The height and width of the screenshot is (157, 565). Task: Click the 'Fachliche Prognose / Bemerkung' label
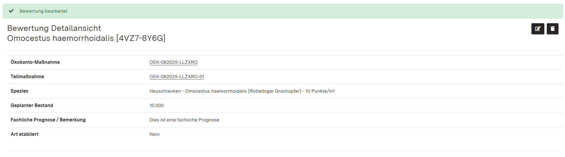pos(48,120)
